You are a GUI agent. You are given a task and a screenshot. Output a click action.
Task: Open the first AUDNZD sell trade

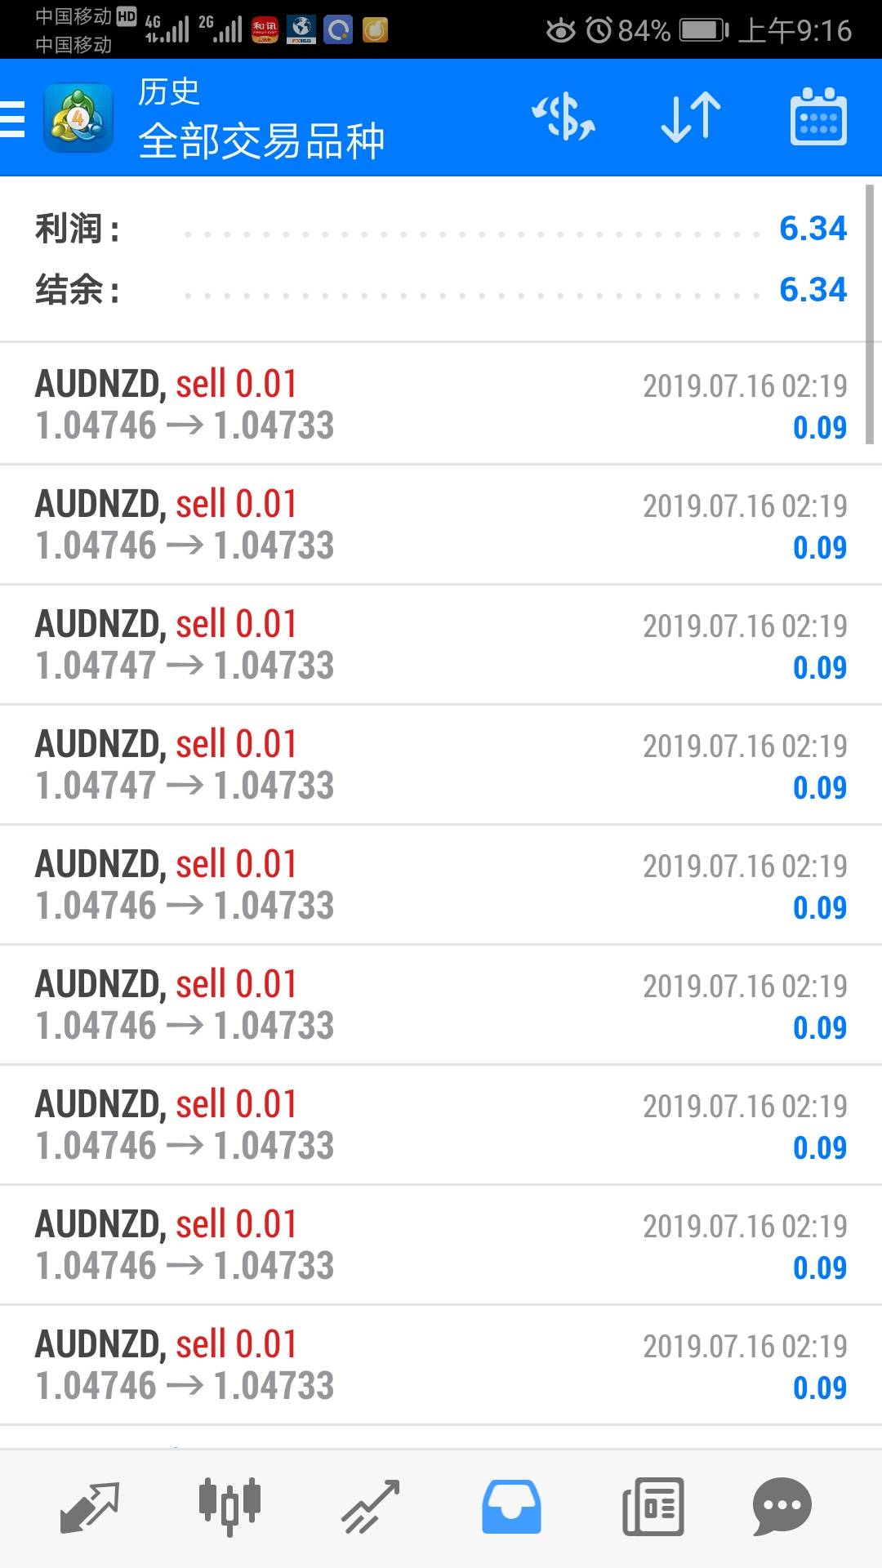[x=441, y=404]
